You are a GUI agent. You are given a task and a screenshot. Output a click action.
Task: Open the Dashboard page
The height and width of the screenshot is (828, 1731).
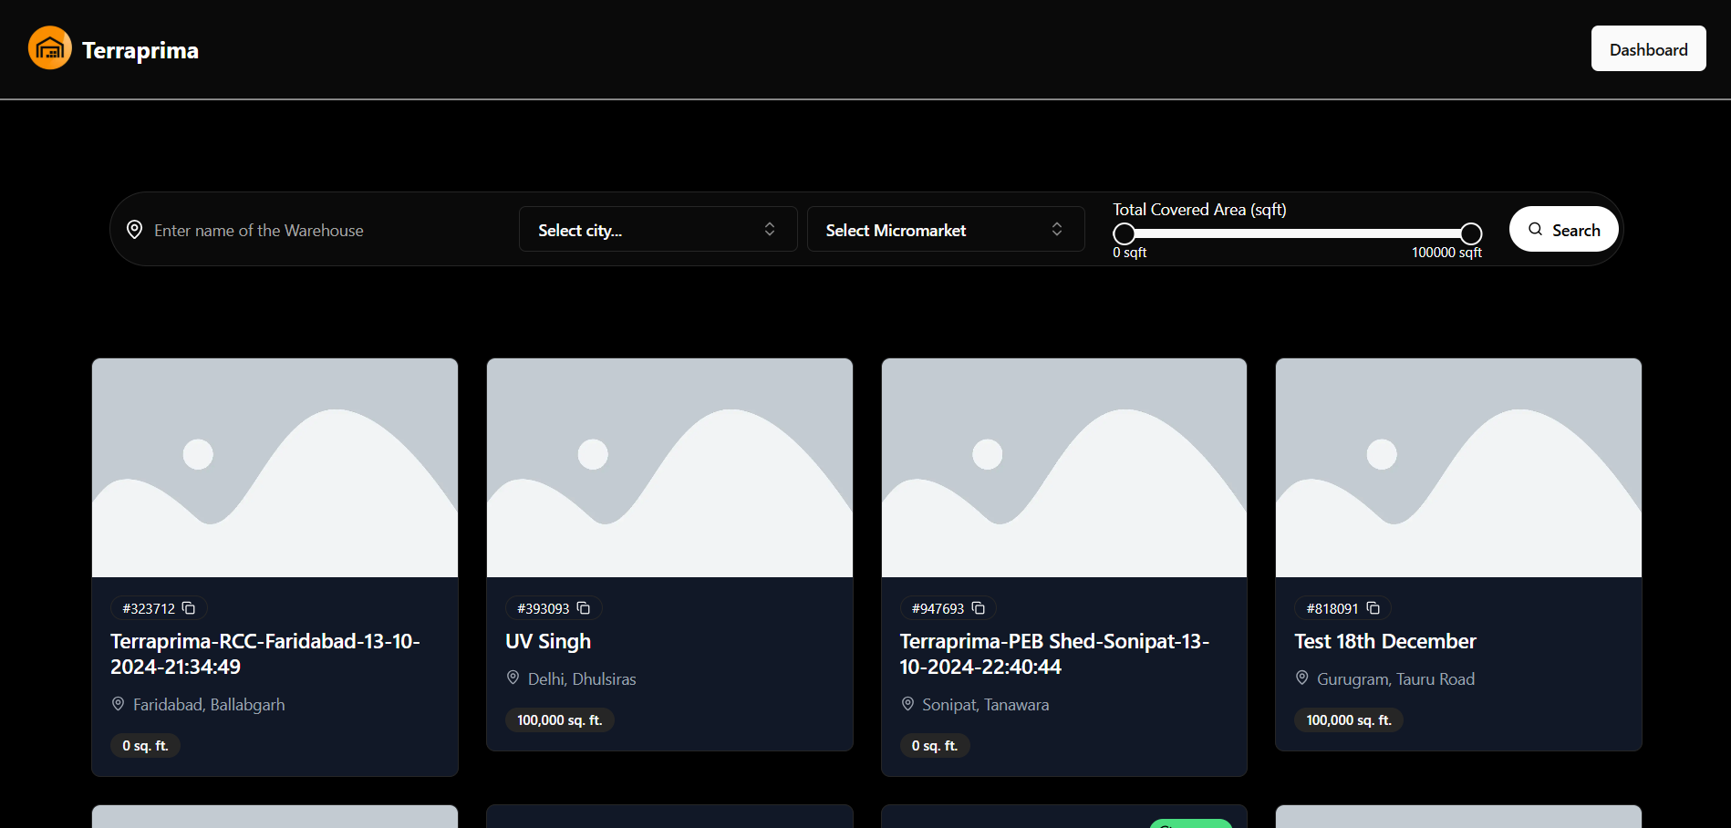(x=1647, y=49)
